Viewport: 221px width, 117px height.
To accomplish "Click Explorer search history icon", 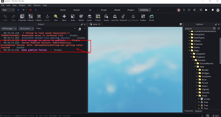I will pos(214,28).
